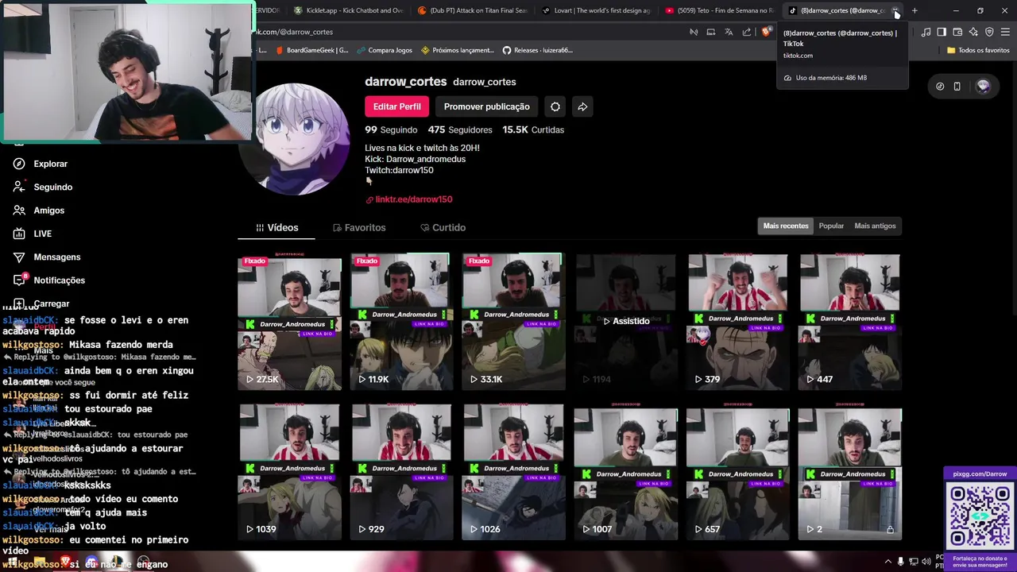
Task: Open pinned video with 33.1K views
Action: click(513, 322)
